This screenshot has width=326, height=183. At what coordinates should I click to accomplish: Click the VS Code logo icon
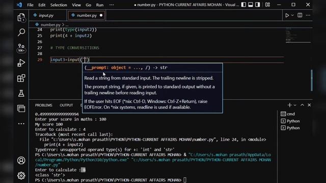[19, 5]
